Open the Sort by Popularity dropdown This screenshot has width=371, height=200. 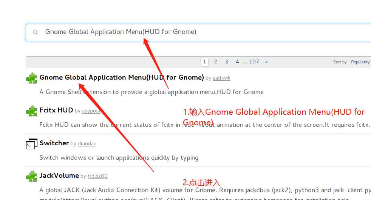pyautogui.click(x=360, y=62)
